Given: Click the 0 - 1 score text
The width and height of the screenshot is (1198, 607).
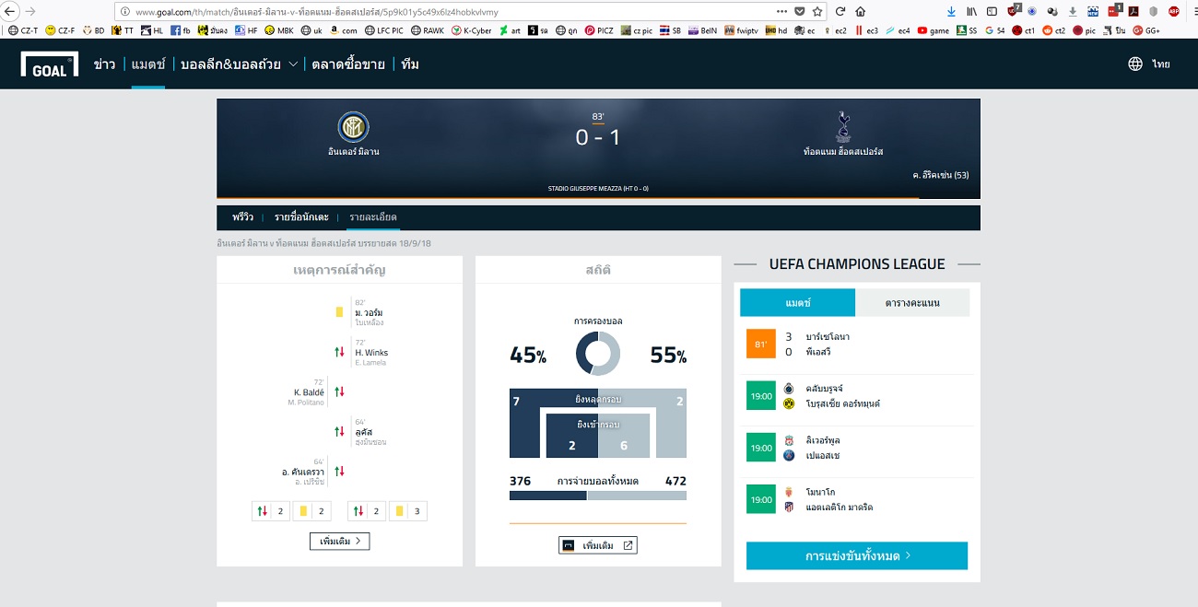Looking at the screenshot, I should pos(598,137).
